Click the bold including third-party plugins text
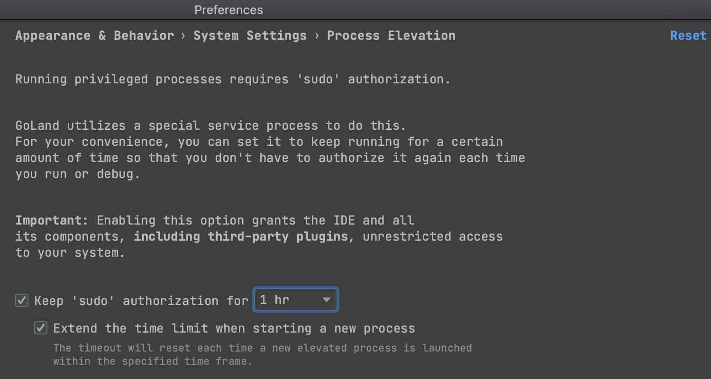This screenshot has width=711, height=379. point(241,236)
